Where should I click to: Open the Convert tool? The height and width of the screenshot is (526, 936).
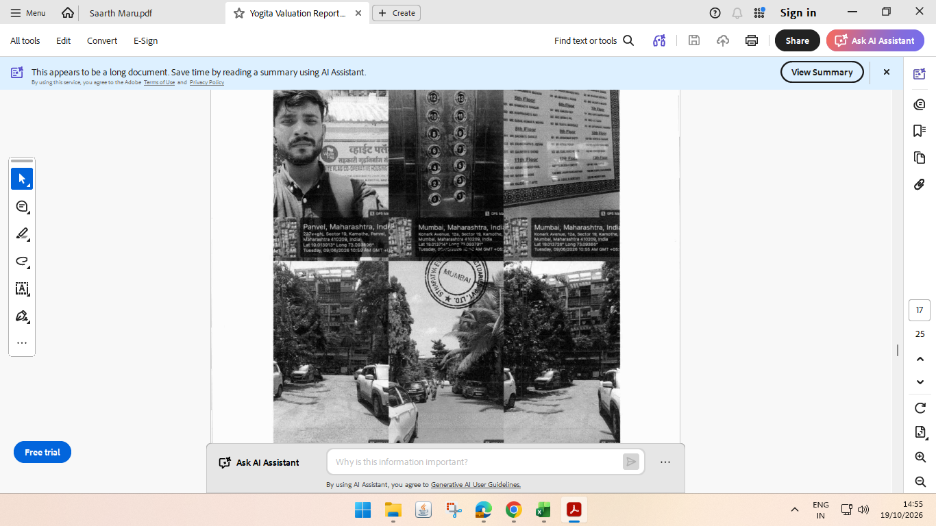[102, 40]
